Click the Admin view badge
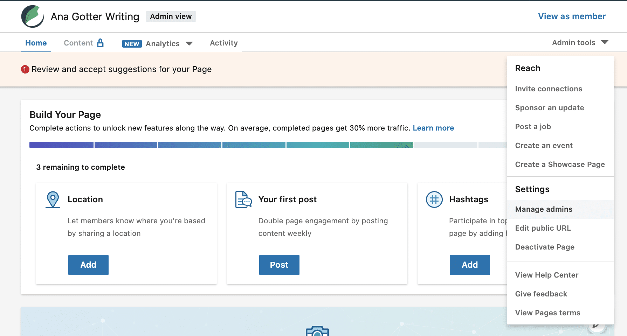Image resolution: width=627 pixels, height=336 pixels. point(171,16)
